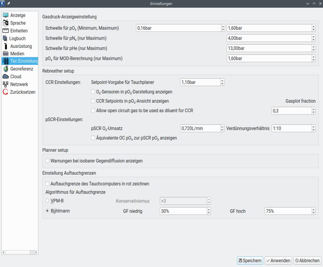
Task: Click the Speichern button
Action: [250, 260]
